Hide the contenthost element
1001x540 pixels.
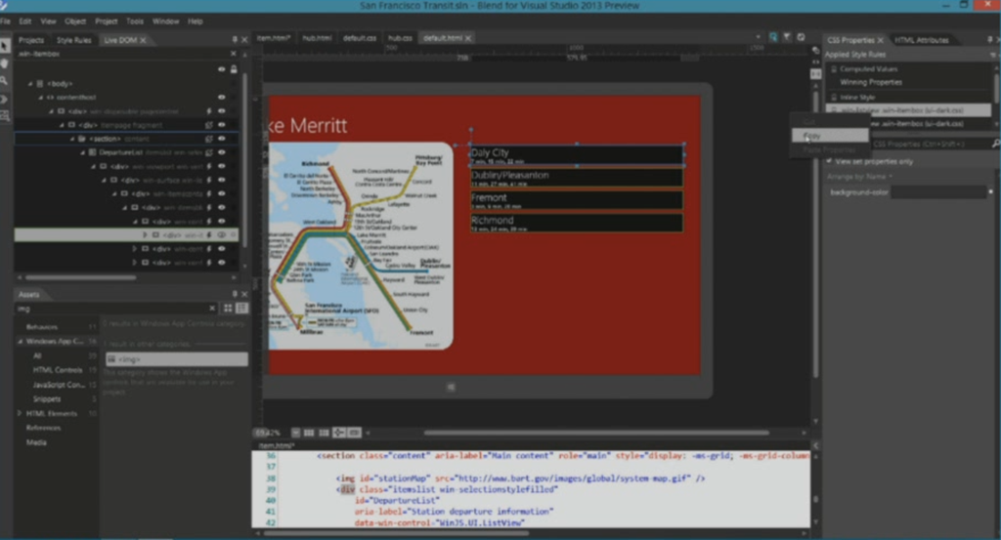click(x=222, y=97)
